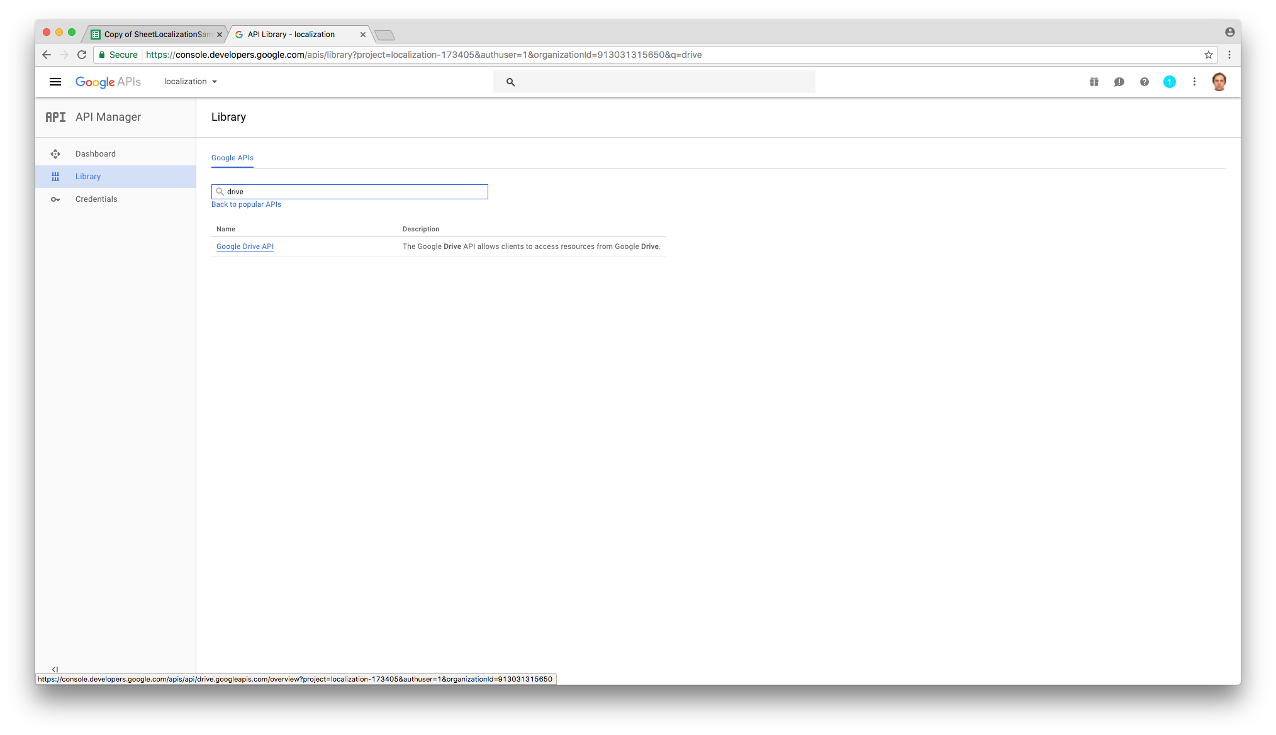This screenshot has height=735, width=1276.
Task: Open the three-dot utilities menu in console header
Action: pos(1194,82)
